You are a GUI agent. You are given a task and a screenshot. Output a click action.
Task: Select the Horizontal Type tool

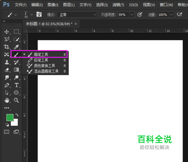pyautogui.click(x=17, y=85)
